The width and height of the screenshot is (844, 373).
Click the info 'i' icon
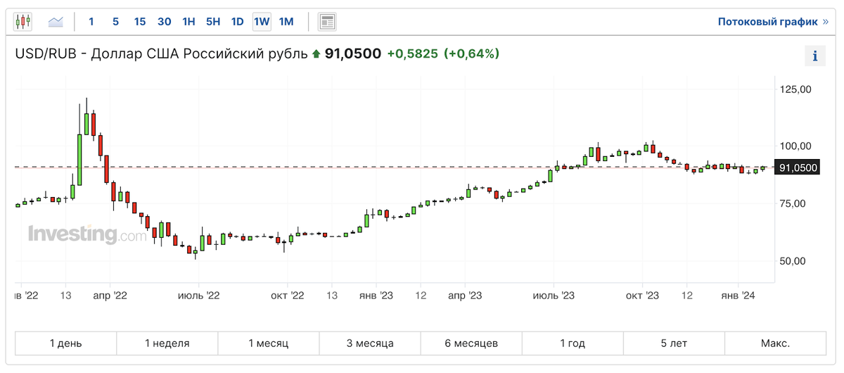click(815, 56)
